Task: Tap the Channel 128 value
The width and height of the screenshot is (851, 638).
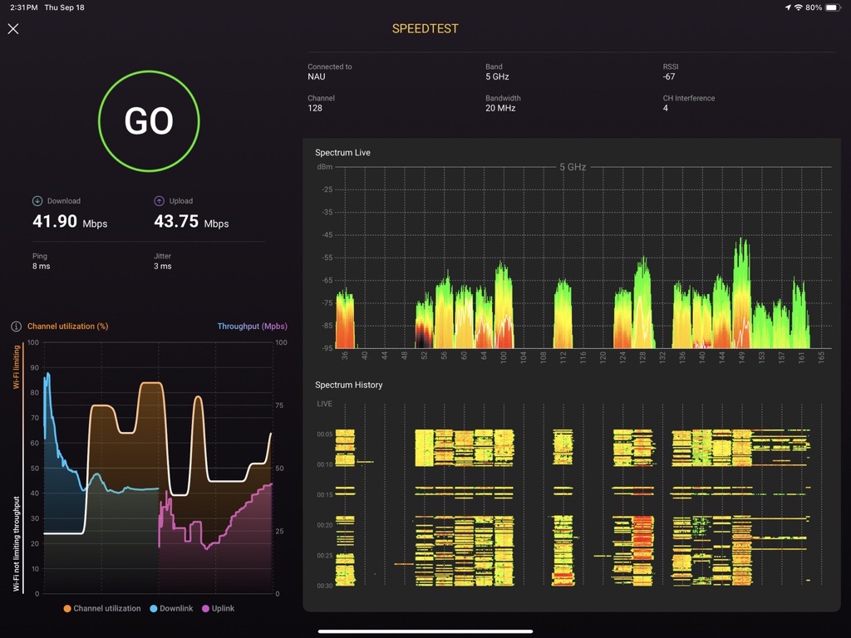Action: pos(315,108)
